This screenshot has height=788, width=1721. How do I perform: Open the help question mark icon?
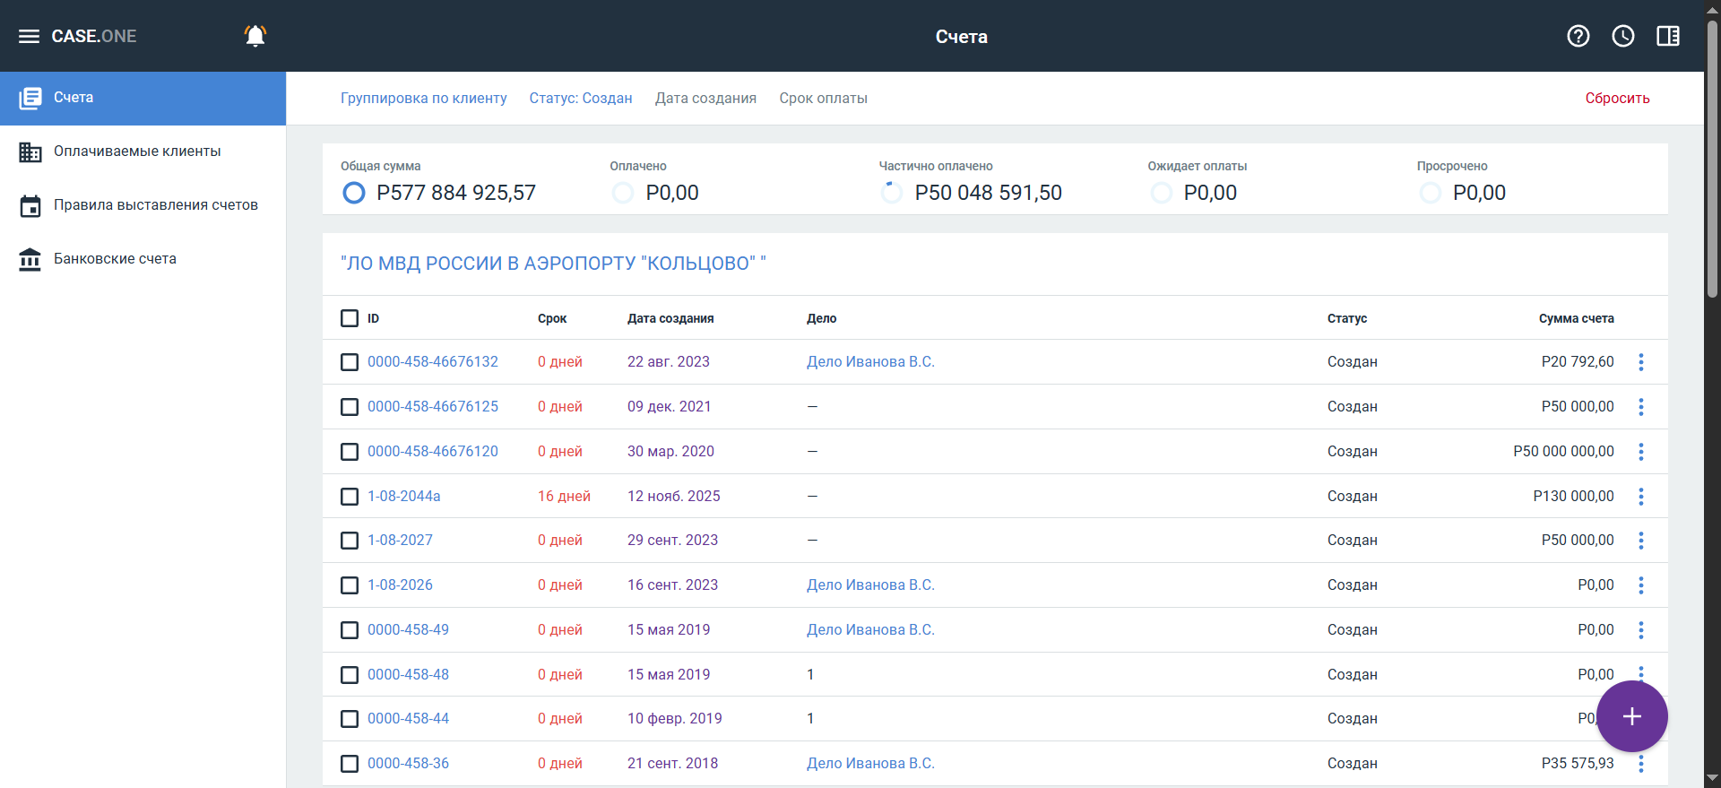[x=1578, y=36]
